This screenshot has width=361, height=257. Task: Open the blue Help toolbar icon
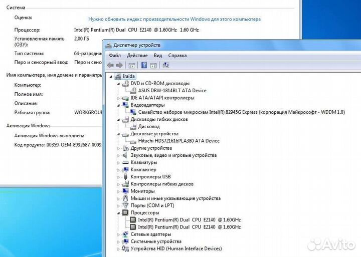(144, 65)
